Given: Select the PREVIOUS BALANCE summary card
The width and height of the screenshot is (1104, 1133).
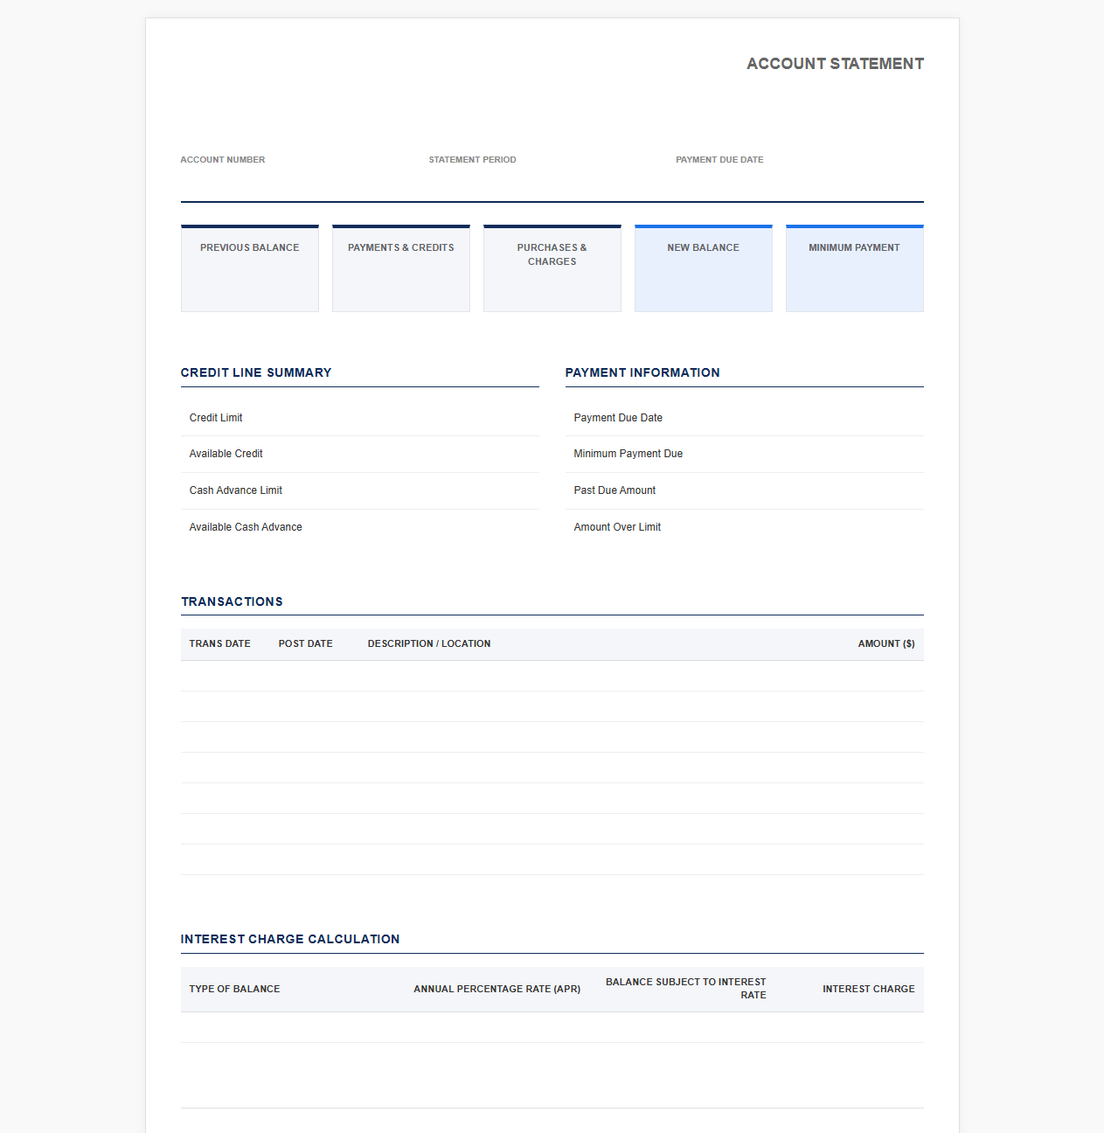Looking at the screenshot, I should coord(250,268).
